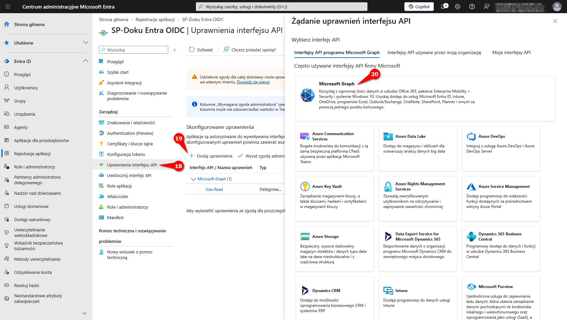Open the Azure Service Management card
The width and height of the screenshot is (567, 320).
click(x=501, y=199)
